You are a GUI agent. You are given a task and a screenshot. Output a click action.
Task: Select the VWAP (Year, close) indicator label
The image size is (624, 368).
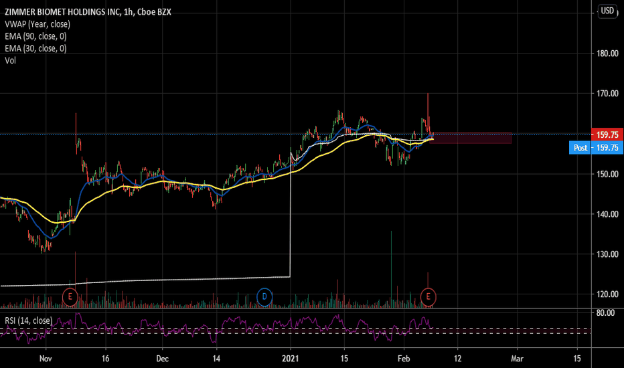[x=37, y=24]
